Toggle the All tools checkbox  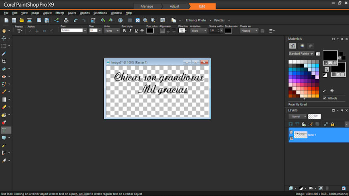coord(325,98)
